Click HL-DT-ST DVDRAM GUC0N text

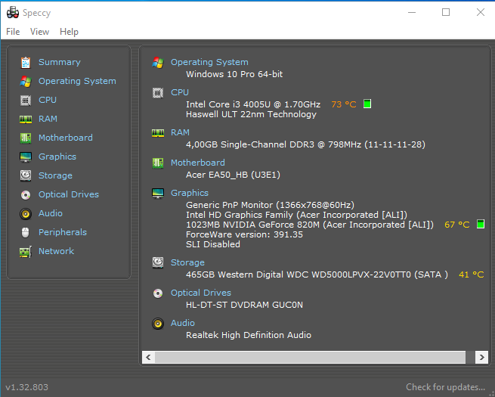pyautogui.click(x=244, y=305)
